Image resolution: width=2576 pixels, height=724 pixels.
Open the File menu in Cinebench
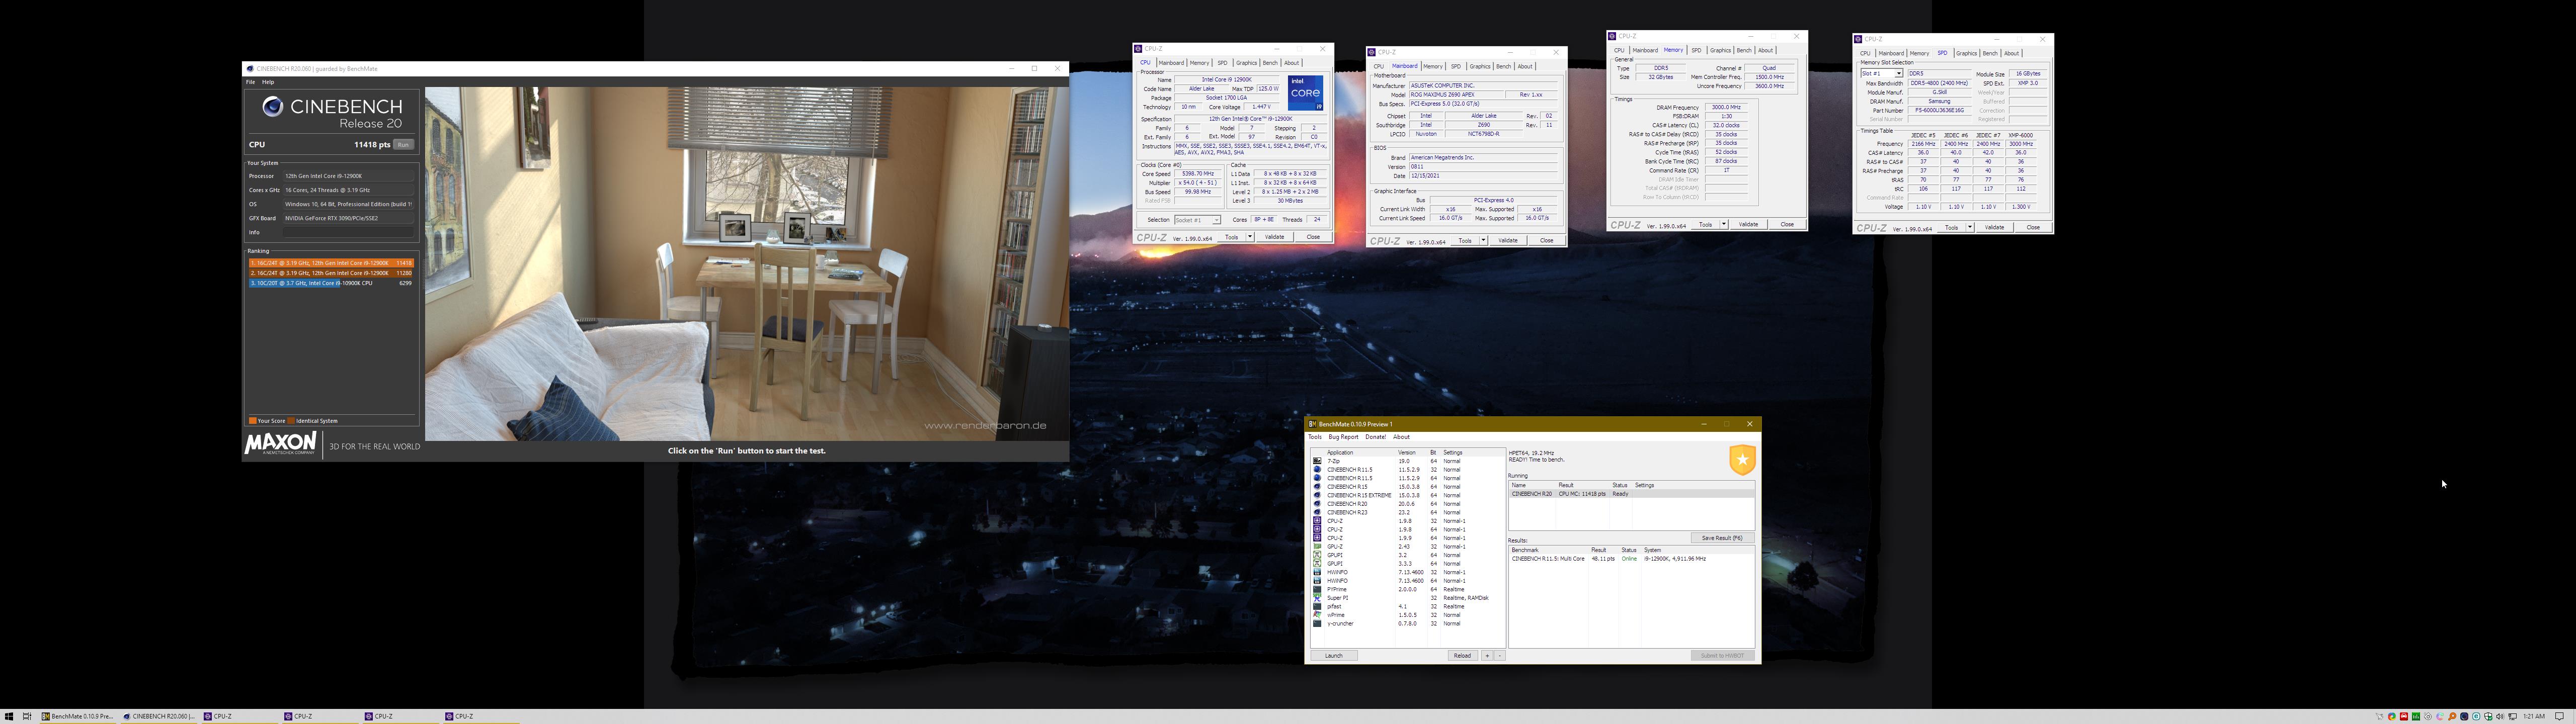click(x=251, y=82)
